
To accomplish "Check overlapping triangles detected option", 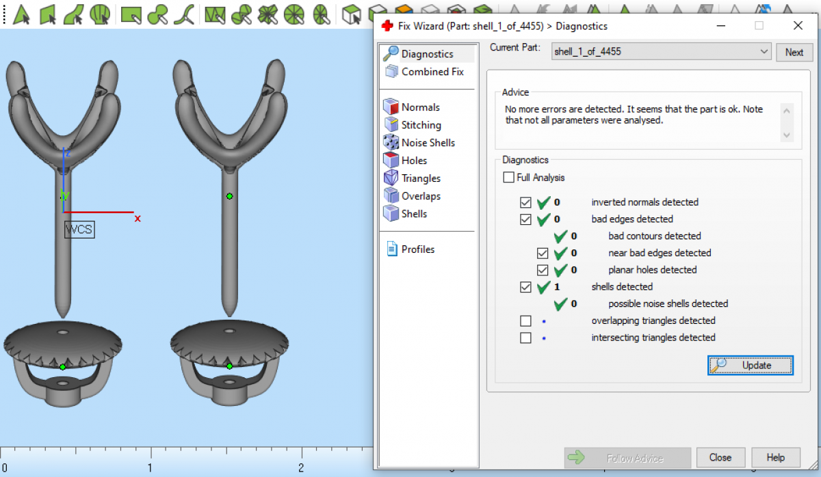I will point(525,321).
